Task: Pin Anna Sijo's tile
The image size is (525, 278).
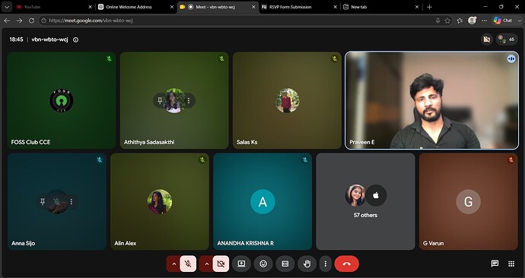Action: pyautogui.click(x=43, y=202)
